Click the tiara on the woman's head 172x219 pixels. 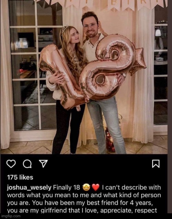click(65, 30)
